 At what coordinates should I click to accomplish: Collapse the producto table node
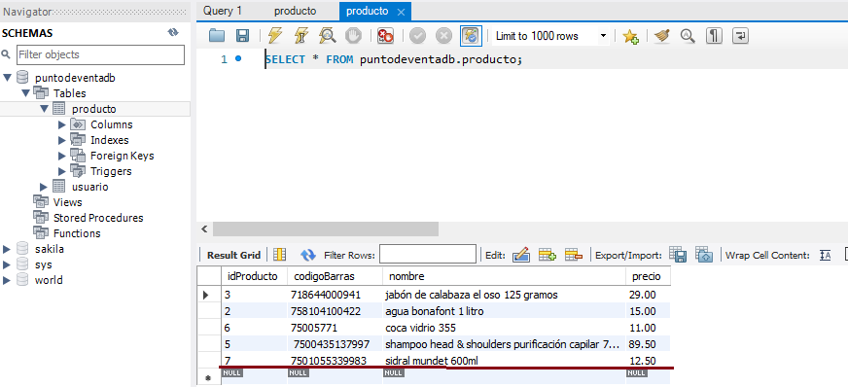(x=44, y=109)
